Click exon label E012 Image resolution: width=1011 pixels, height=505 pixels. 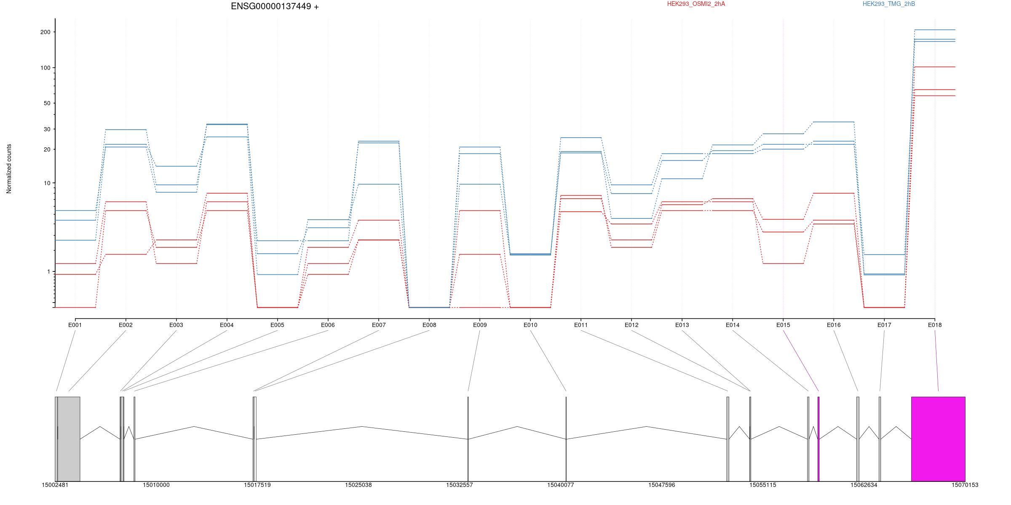pos(631,325)
